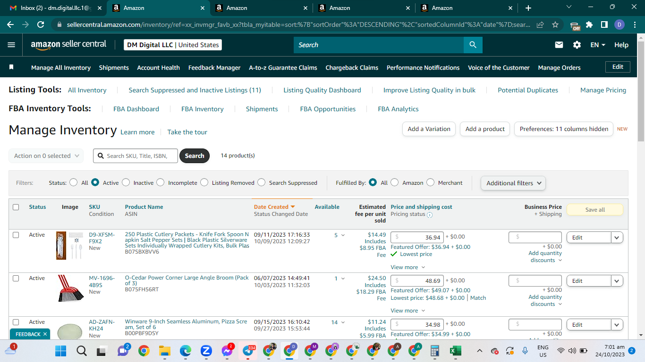Open the Edit dropdown arrow for the O-Cedar broom row
The width and height of the screenshot is (645, 362).
tap(617, 281)
